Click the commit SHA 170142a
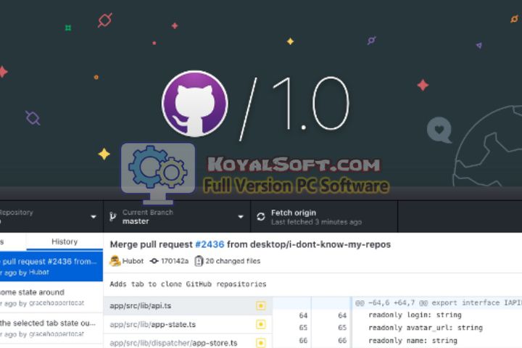The width and height of the screenshot is (522, 348). coord(175,261)
